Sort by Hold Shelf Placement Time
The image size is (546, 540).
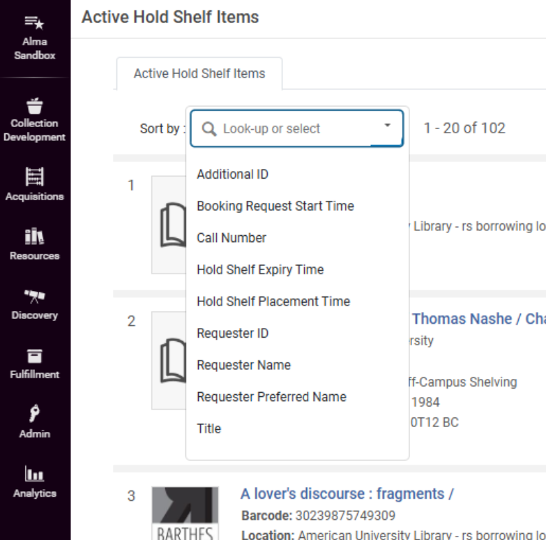pos(273,301)
